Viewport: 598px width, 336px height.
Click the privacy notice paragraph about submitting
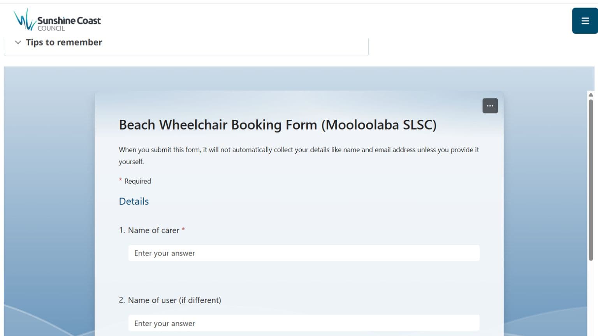point(299,156)
